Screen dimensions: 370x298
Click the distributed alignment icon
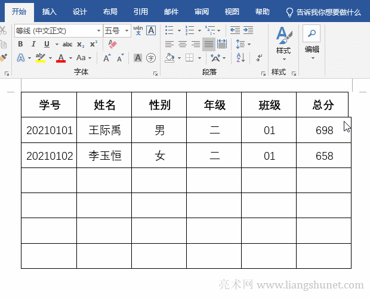222,44
